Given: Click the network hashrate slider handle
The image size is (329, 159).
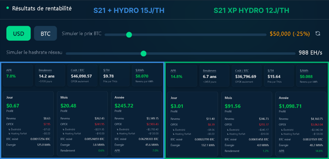Looking at the screenshot, I should (x=143, y=54).
